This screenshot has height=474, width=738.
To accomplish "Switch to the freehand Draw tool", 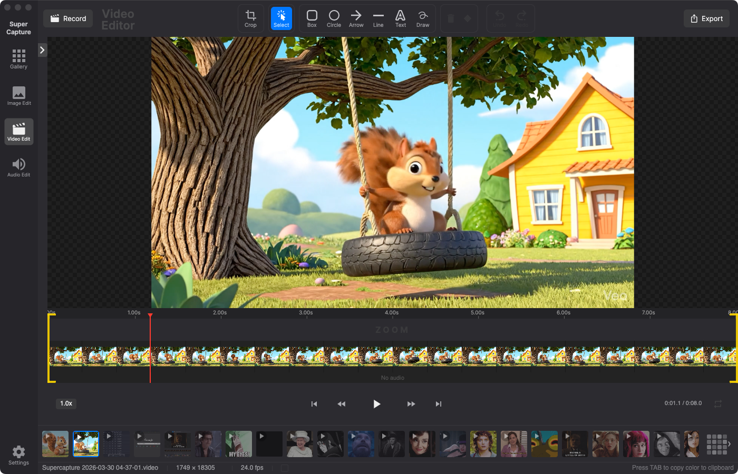I will 423,18.
